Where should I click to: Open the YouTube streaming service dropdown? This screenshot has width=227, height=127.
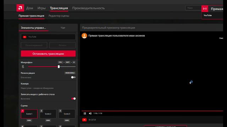click(48, 37)
